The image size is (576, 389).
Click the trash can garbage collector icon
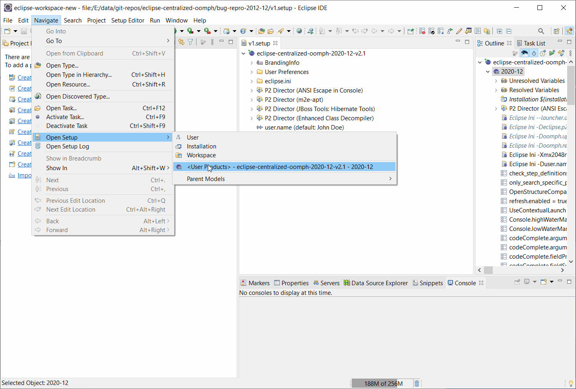click(417, 383)
